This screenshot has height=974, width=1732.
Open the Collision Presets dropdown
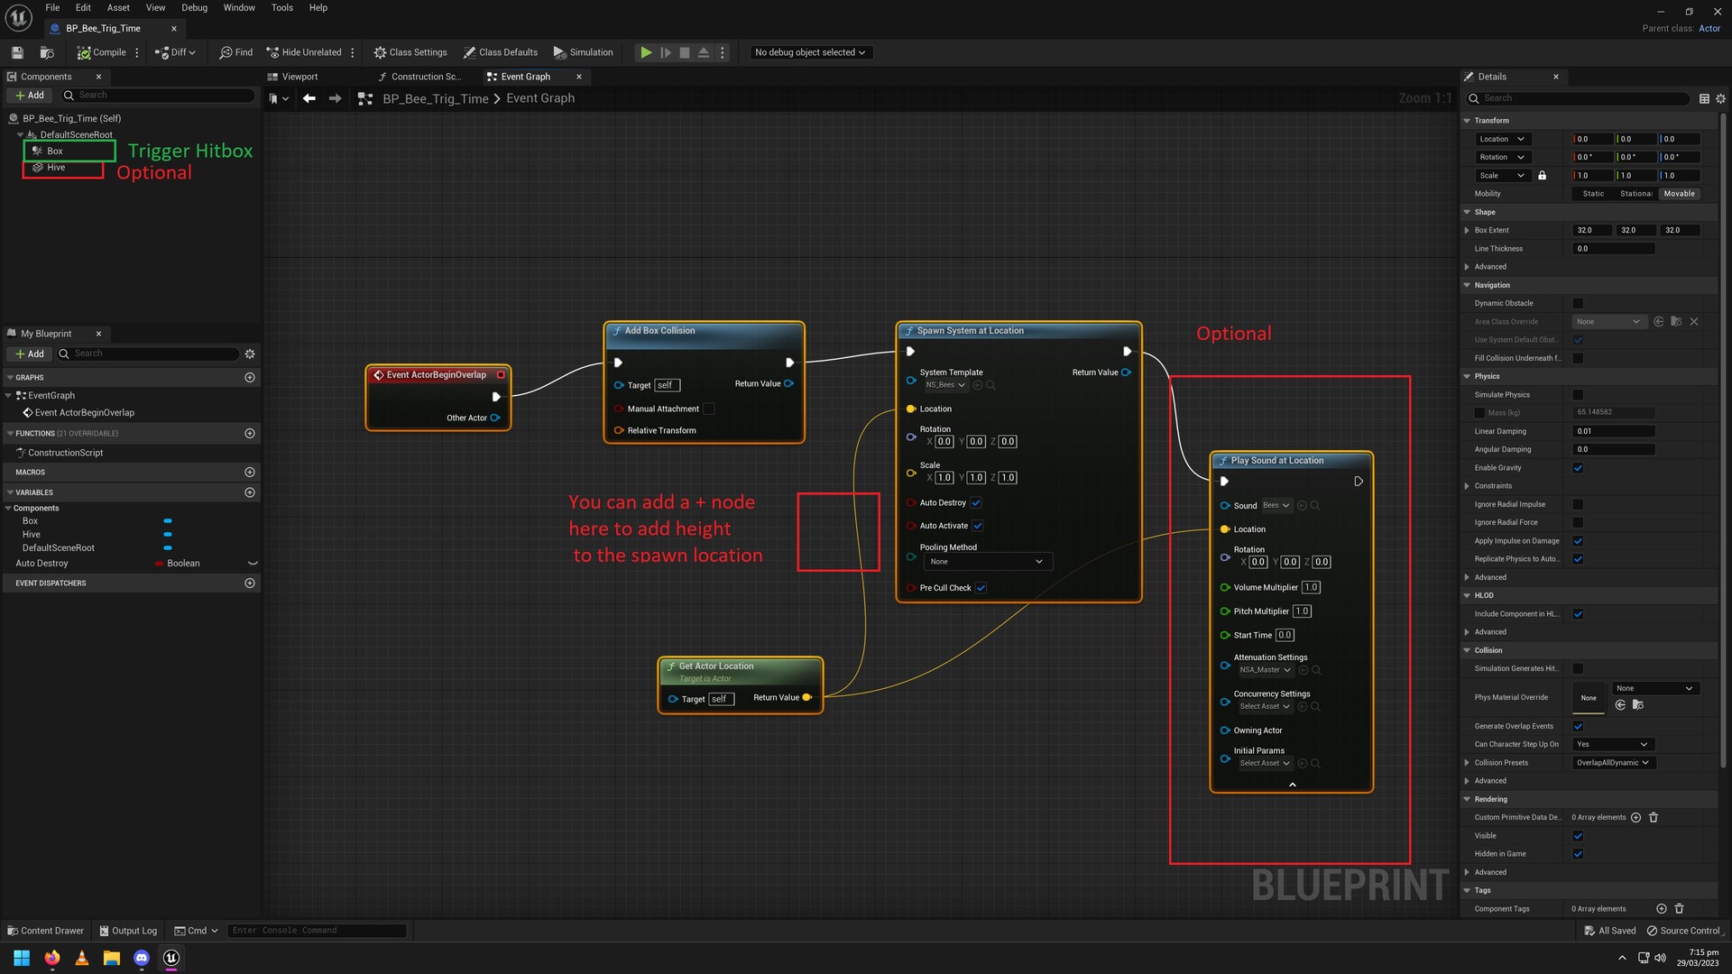[1613, 762]
